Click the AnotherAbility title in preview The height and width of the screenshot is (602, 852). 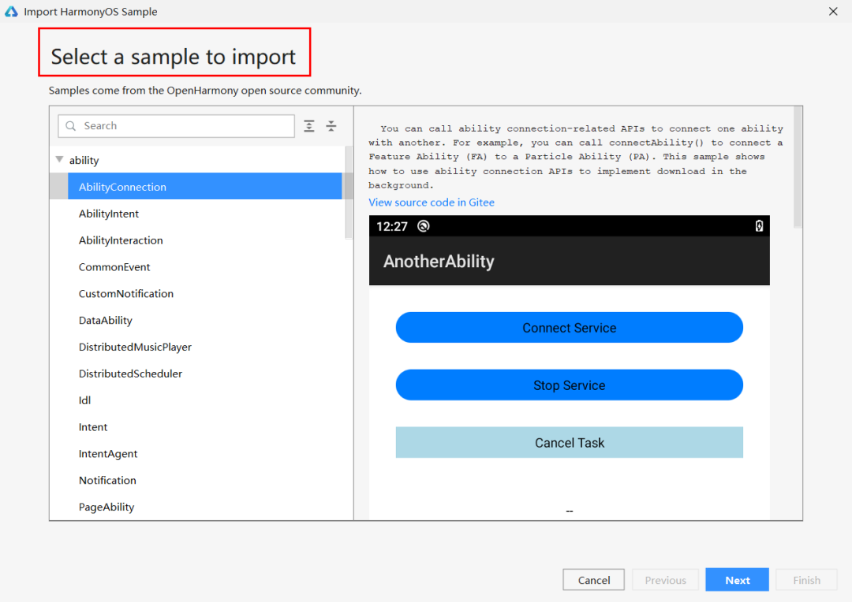439,261
